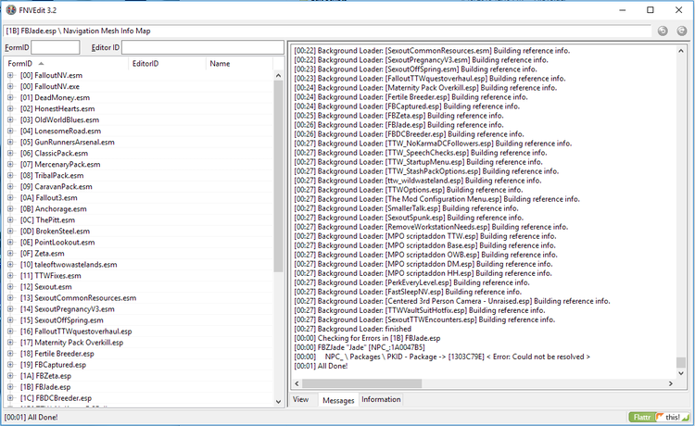Click the 'Background Loader: finished' message line
The image size is (695, 426).
point(352,329)
